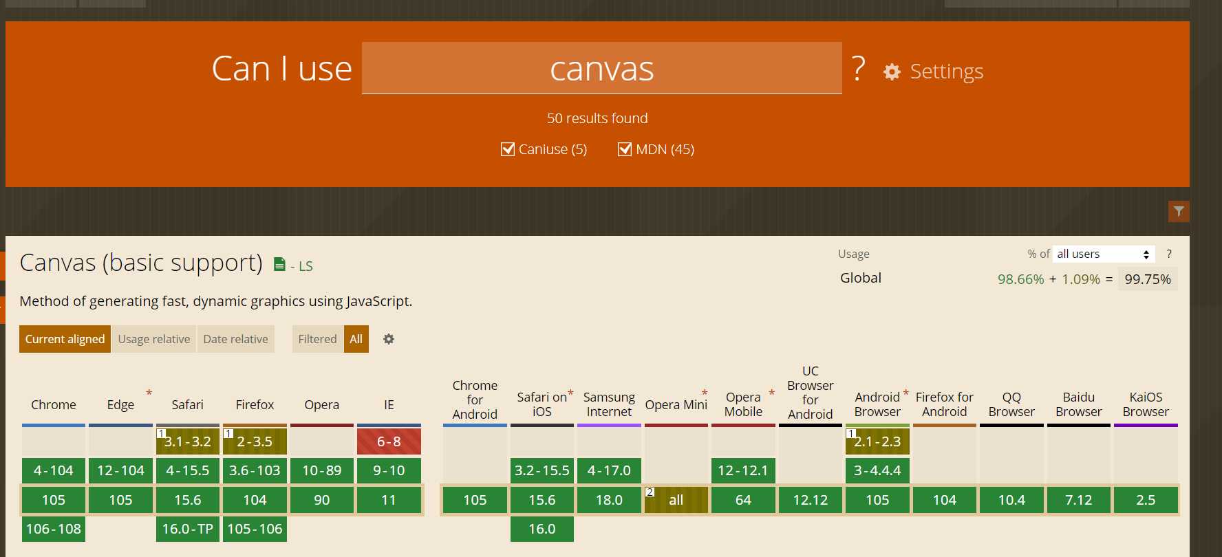Viewport: 1222px width, 557px height.
Task: Select the Chrome for Android 105 cell
Action: 475,500
